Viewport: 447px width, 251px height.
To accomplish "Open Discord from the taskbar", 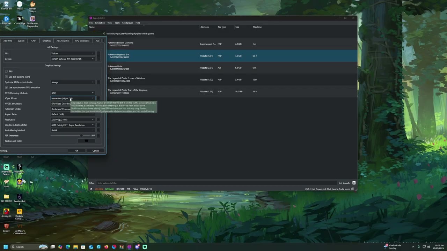I will tap(137, 247).
